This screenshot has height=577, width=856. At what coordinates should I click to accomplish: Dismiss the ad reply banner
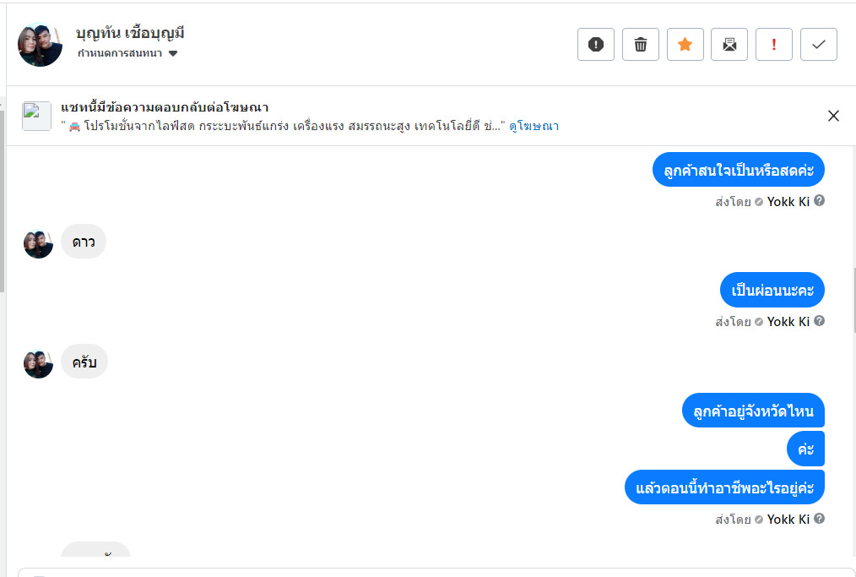tap(833, 116)
